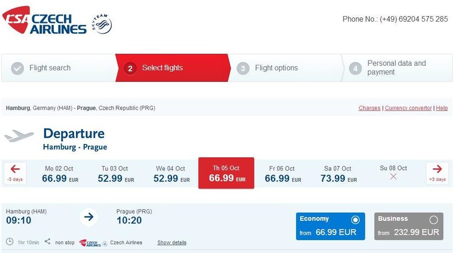Screen dimensions: 454x253
Task: Choose Sa 07 Oct fare 73.99 EUR
Action: coord(338,174)
